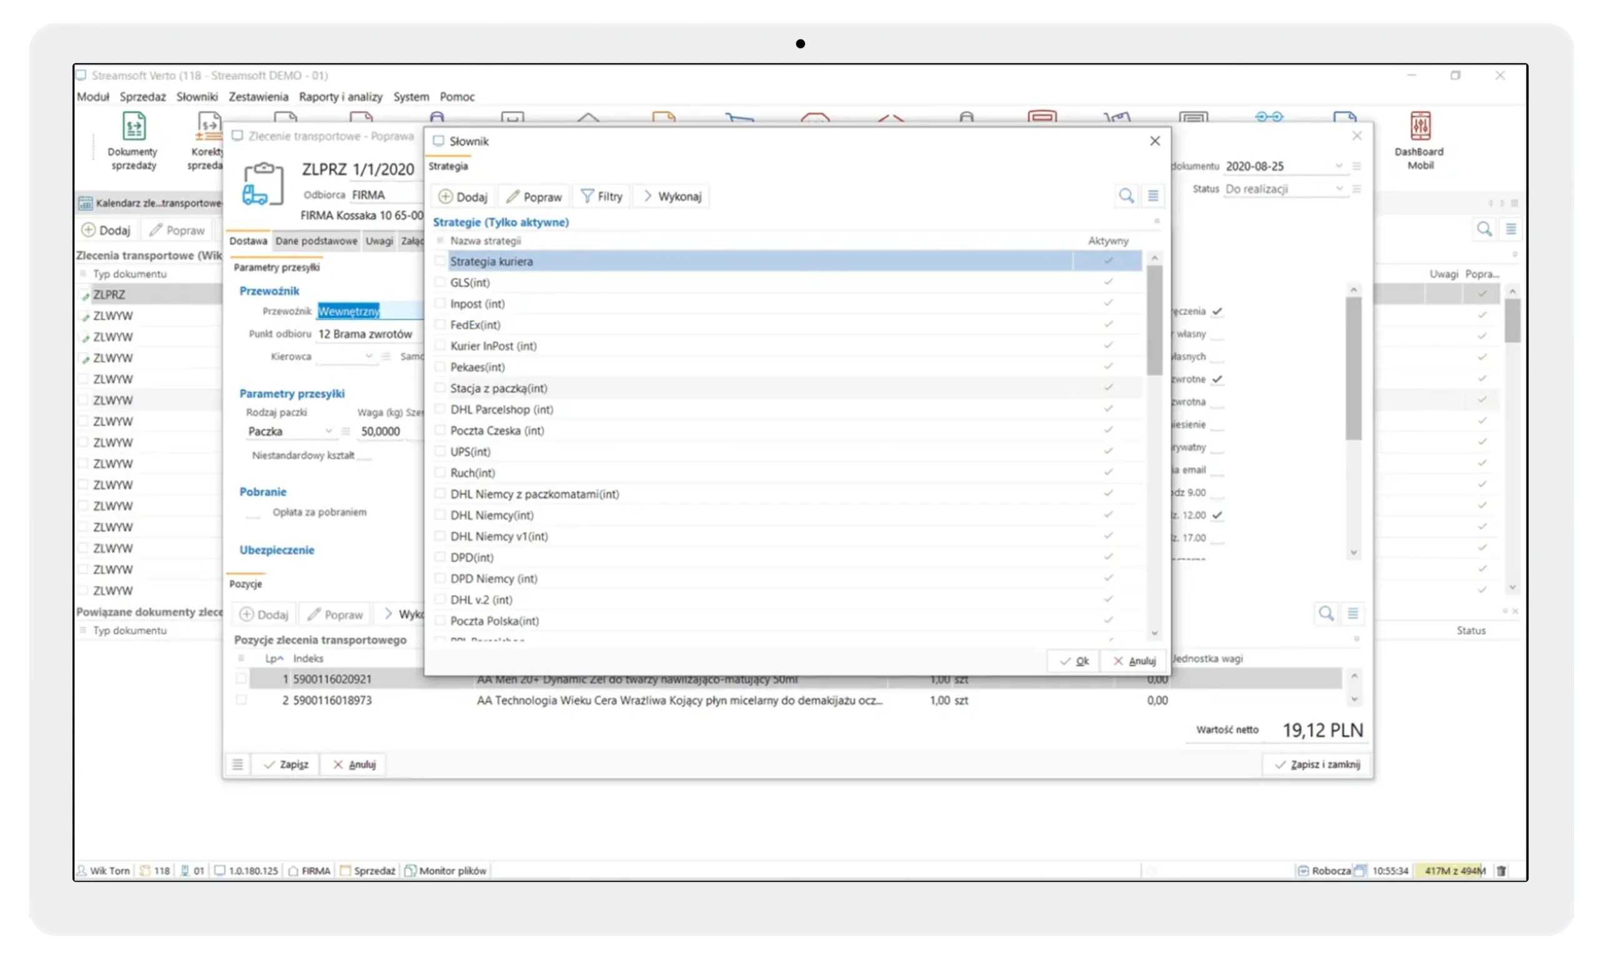Tick the checkbox for the FedEx(int) strategy
The image size is (1600, 959).
pyautogui.click(x=440, y=324)
